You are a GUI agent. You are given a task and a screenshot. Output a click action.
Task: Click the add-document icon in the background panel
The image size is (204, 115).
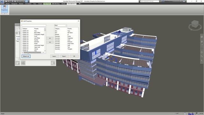[18, 63]
